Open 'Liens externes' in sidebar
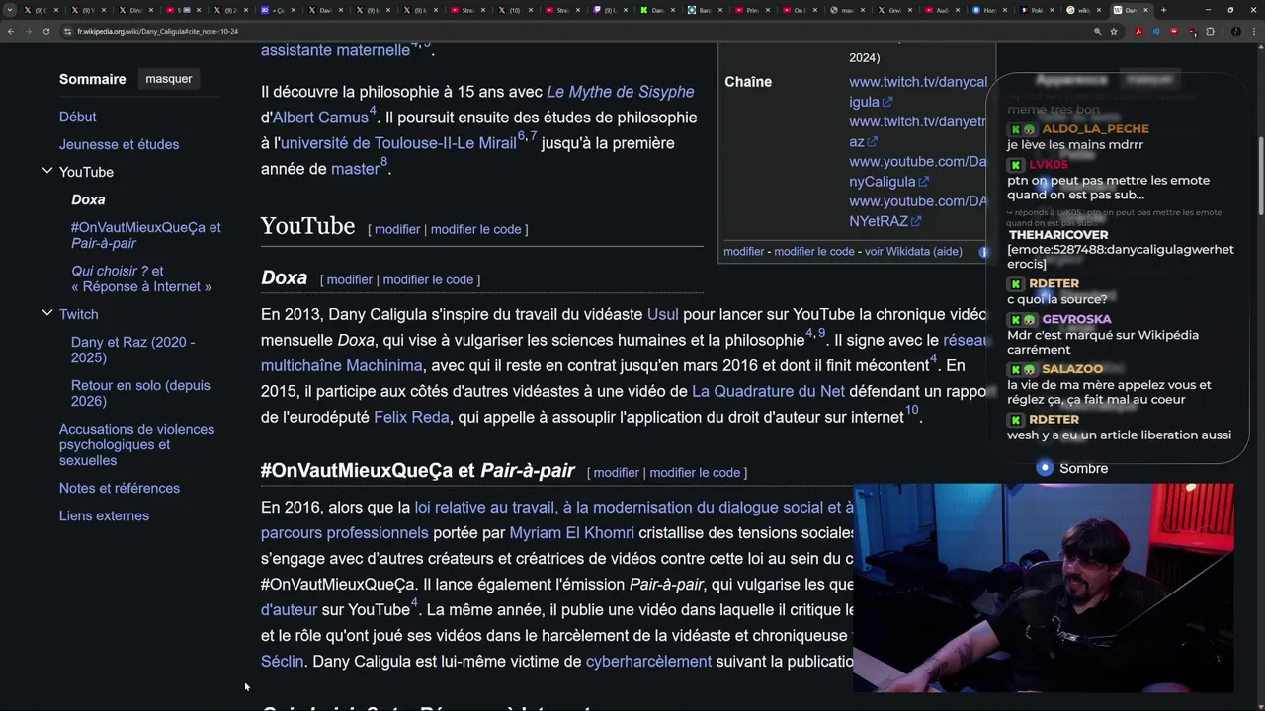 pyautogui.click(x=104, y=515)
